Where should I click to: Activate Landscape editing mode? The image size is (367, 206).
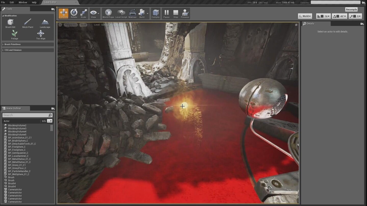tap(45, 23)
